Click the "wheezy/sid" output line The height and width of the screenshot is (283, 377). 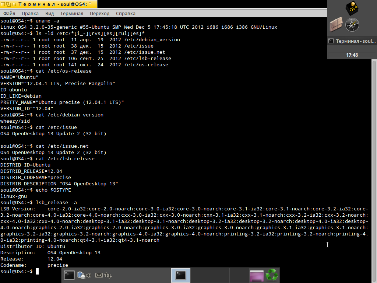tap(15, 121)
